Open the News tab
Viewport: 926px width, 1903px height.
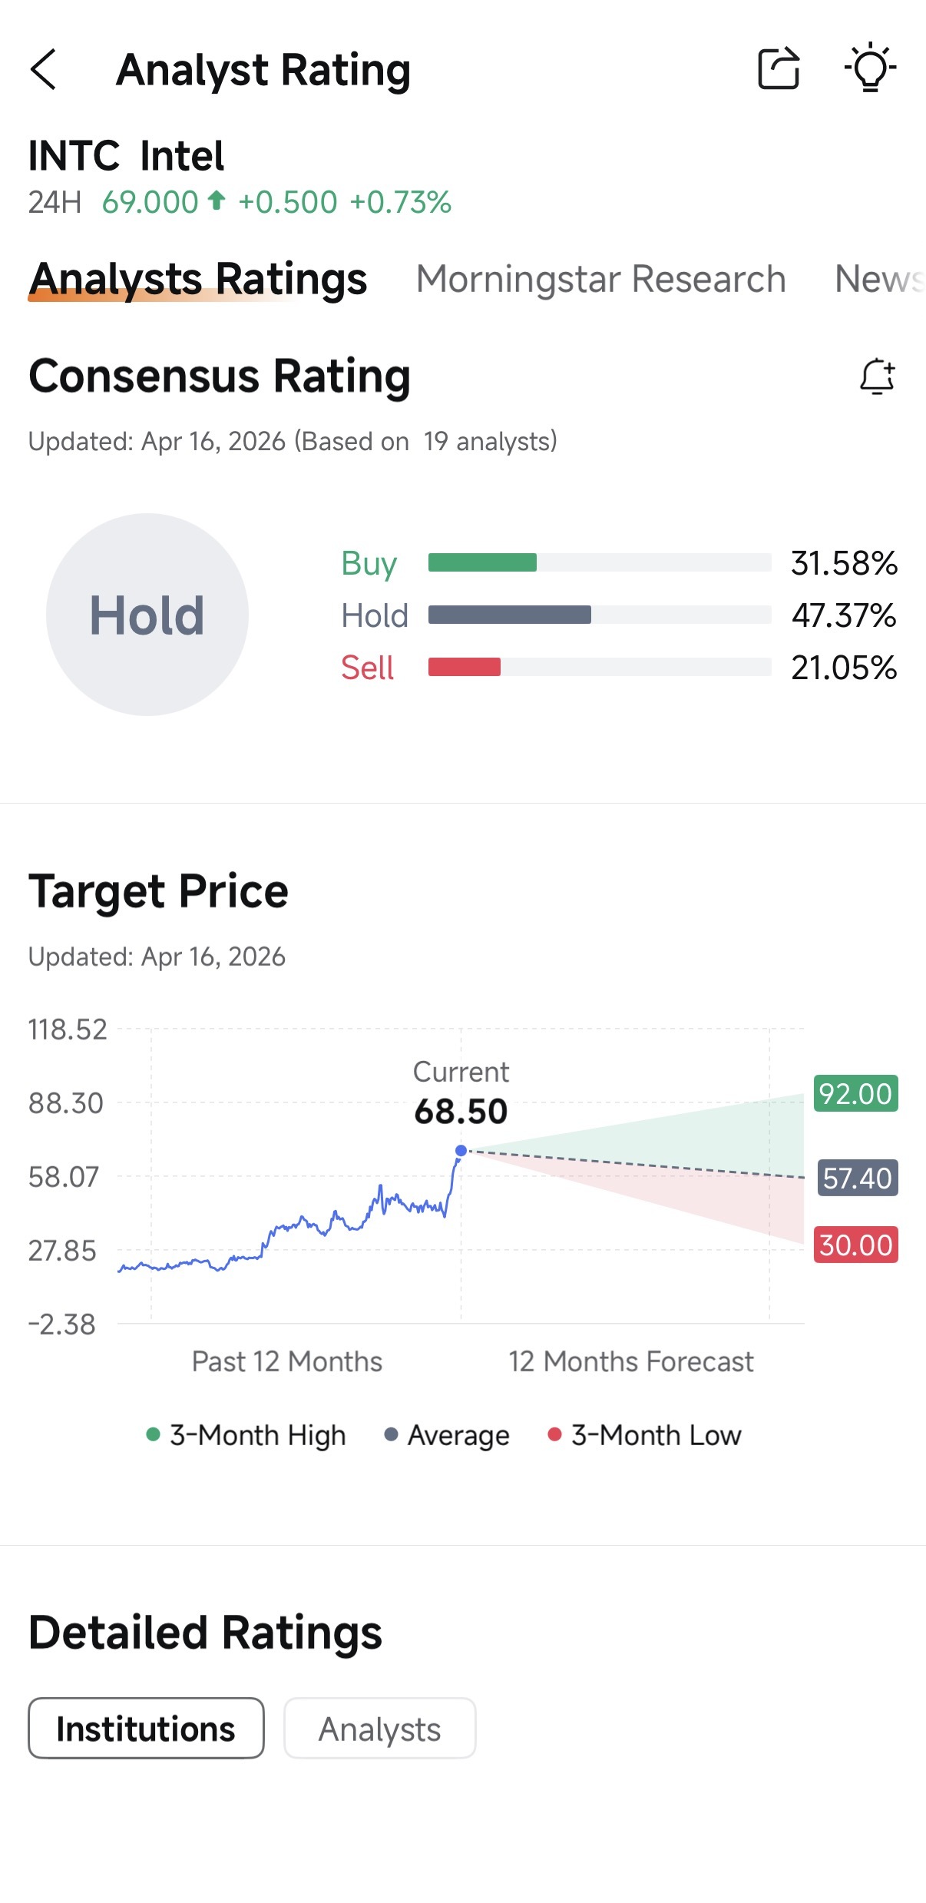879,278
